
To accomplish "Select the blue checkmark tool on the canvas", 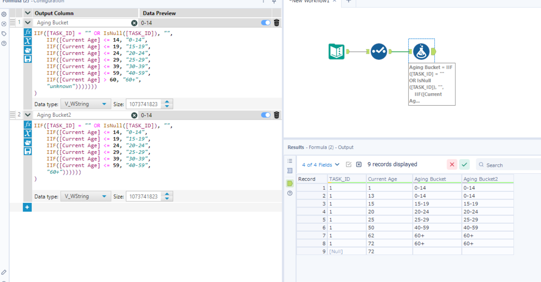I will click(x=379, y=51).
